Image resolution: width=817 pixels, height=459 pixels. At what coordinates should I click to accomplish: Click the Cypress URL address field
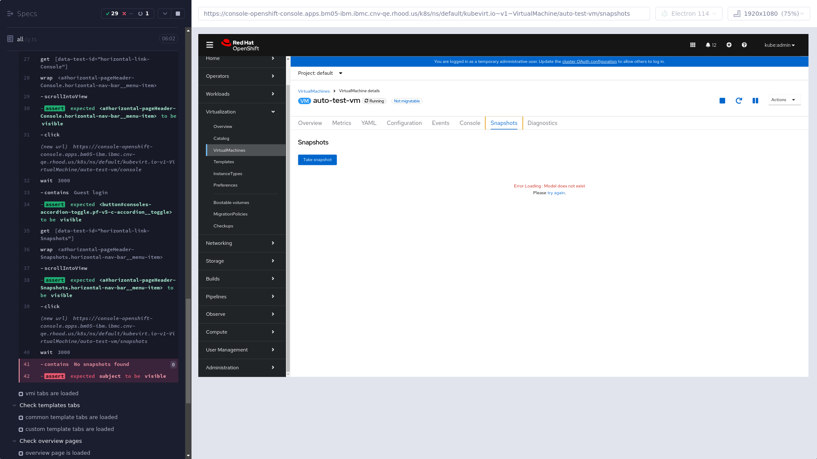pos(423,14)
